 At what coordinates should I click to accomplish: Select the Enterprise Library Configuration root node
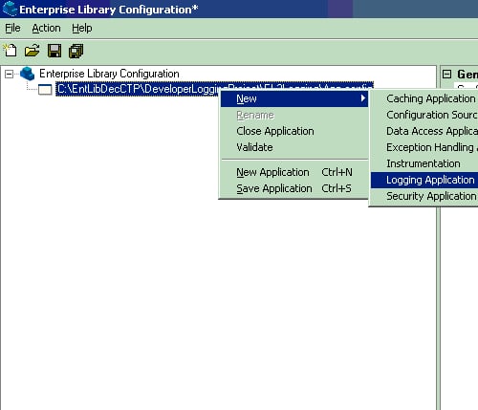click(109, 74)
